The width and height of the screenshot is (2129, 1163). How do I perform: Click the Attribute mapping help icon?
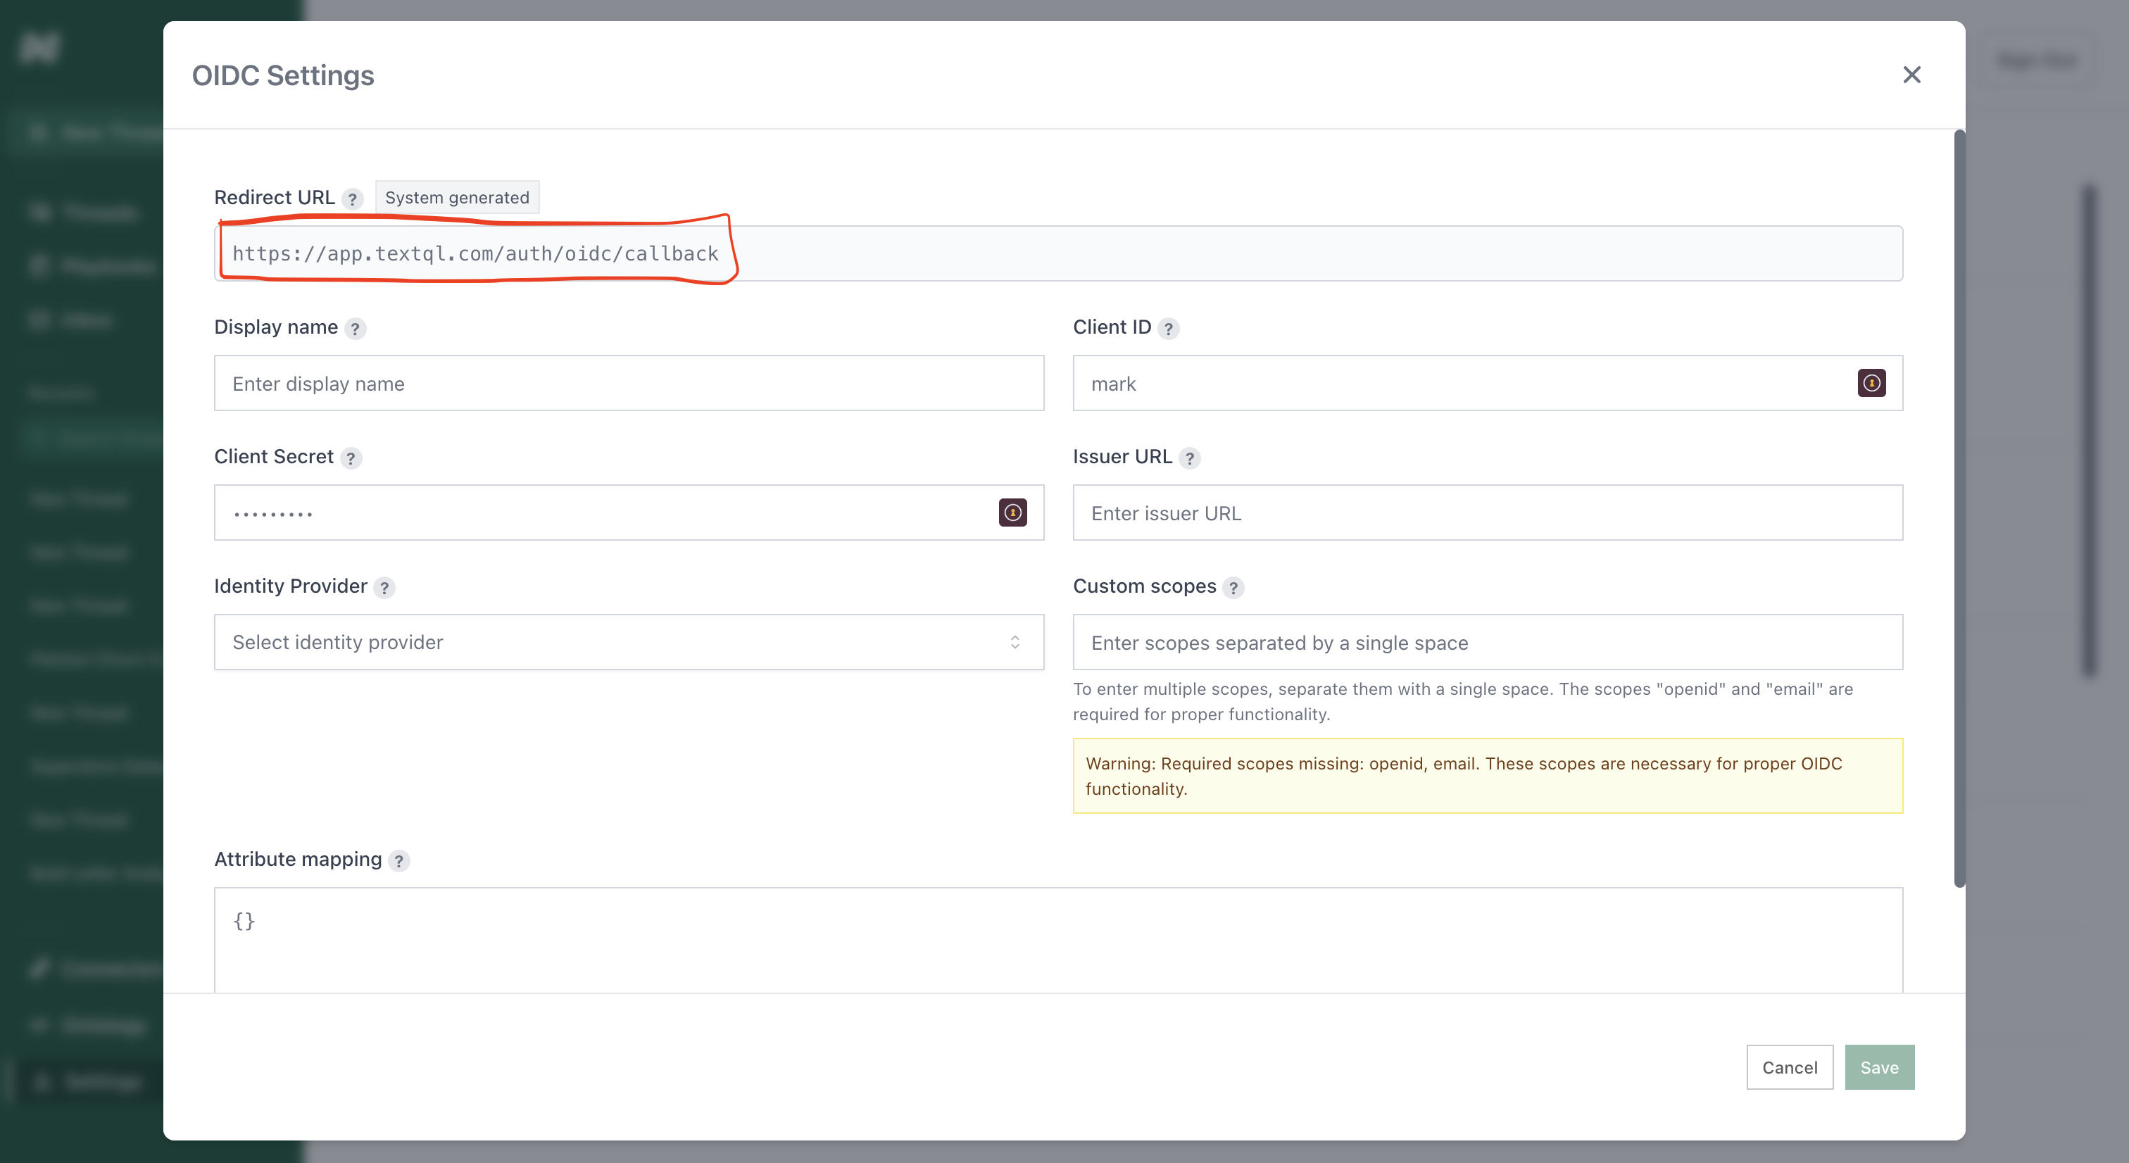click(398, 860)
